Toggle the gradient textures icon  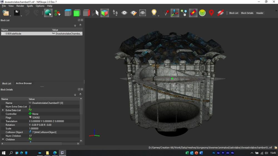click(x=193, y=13)
